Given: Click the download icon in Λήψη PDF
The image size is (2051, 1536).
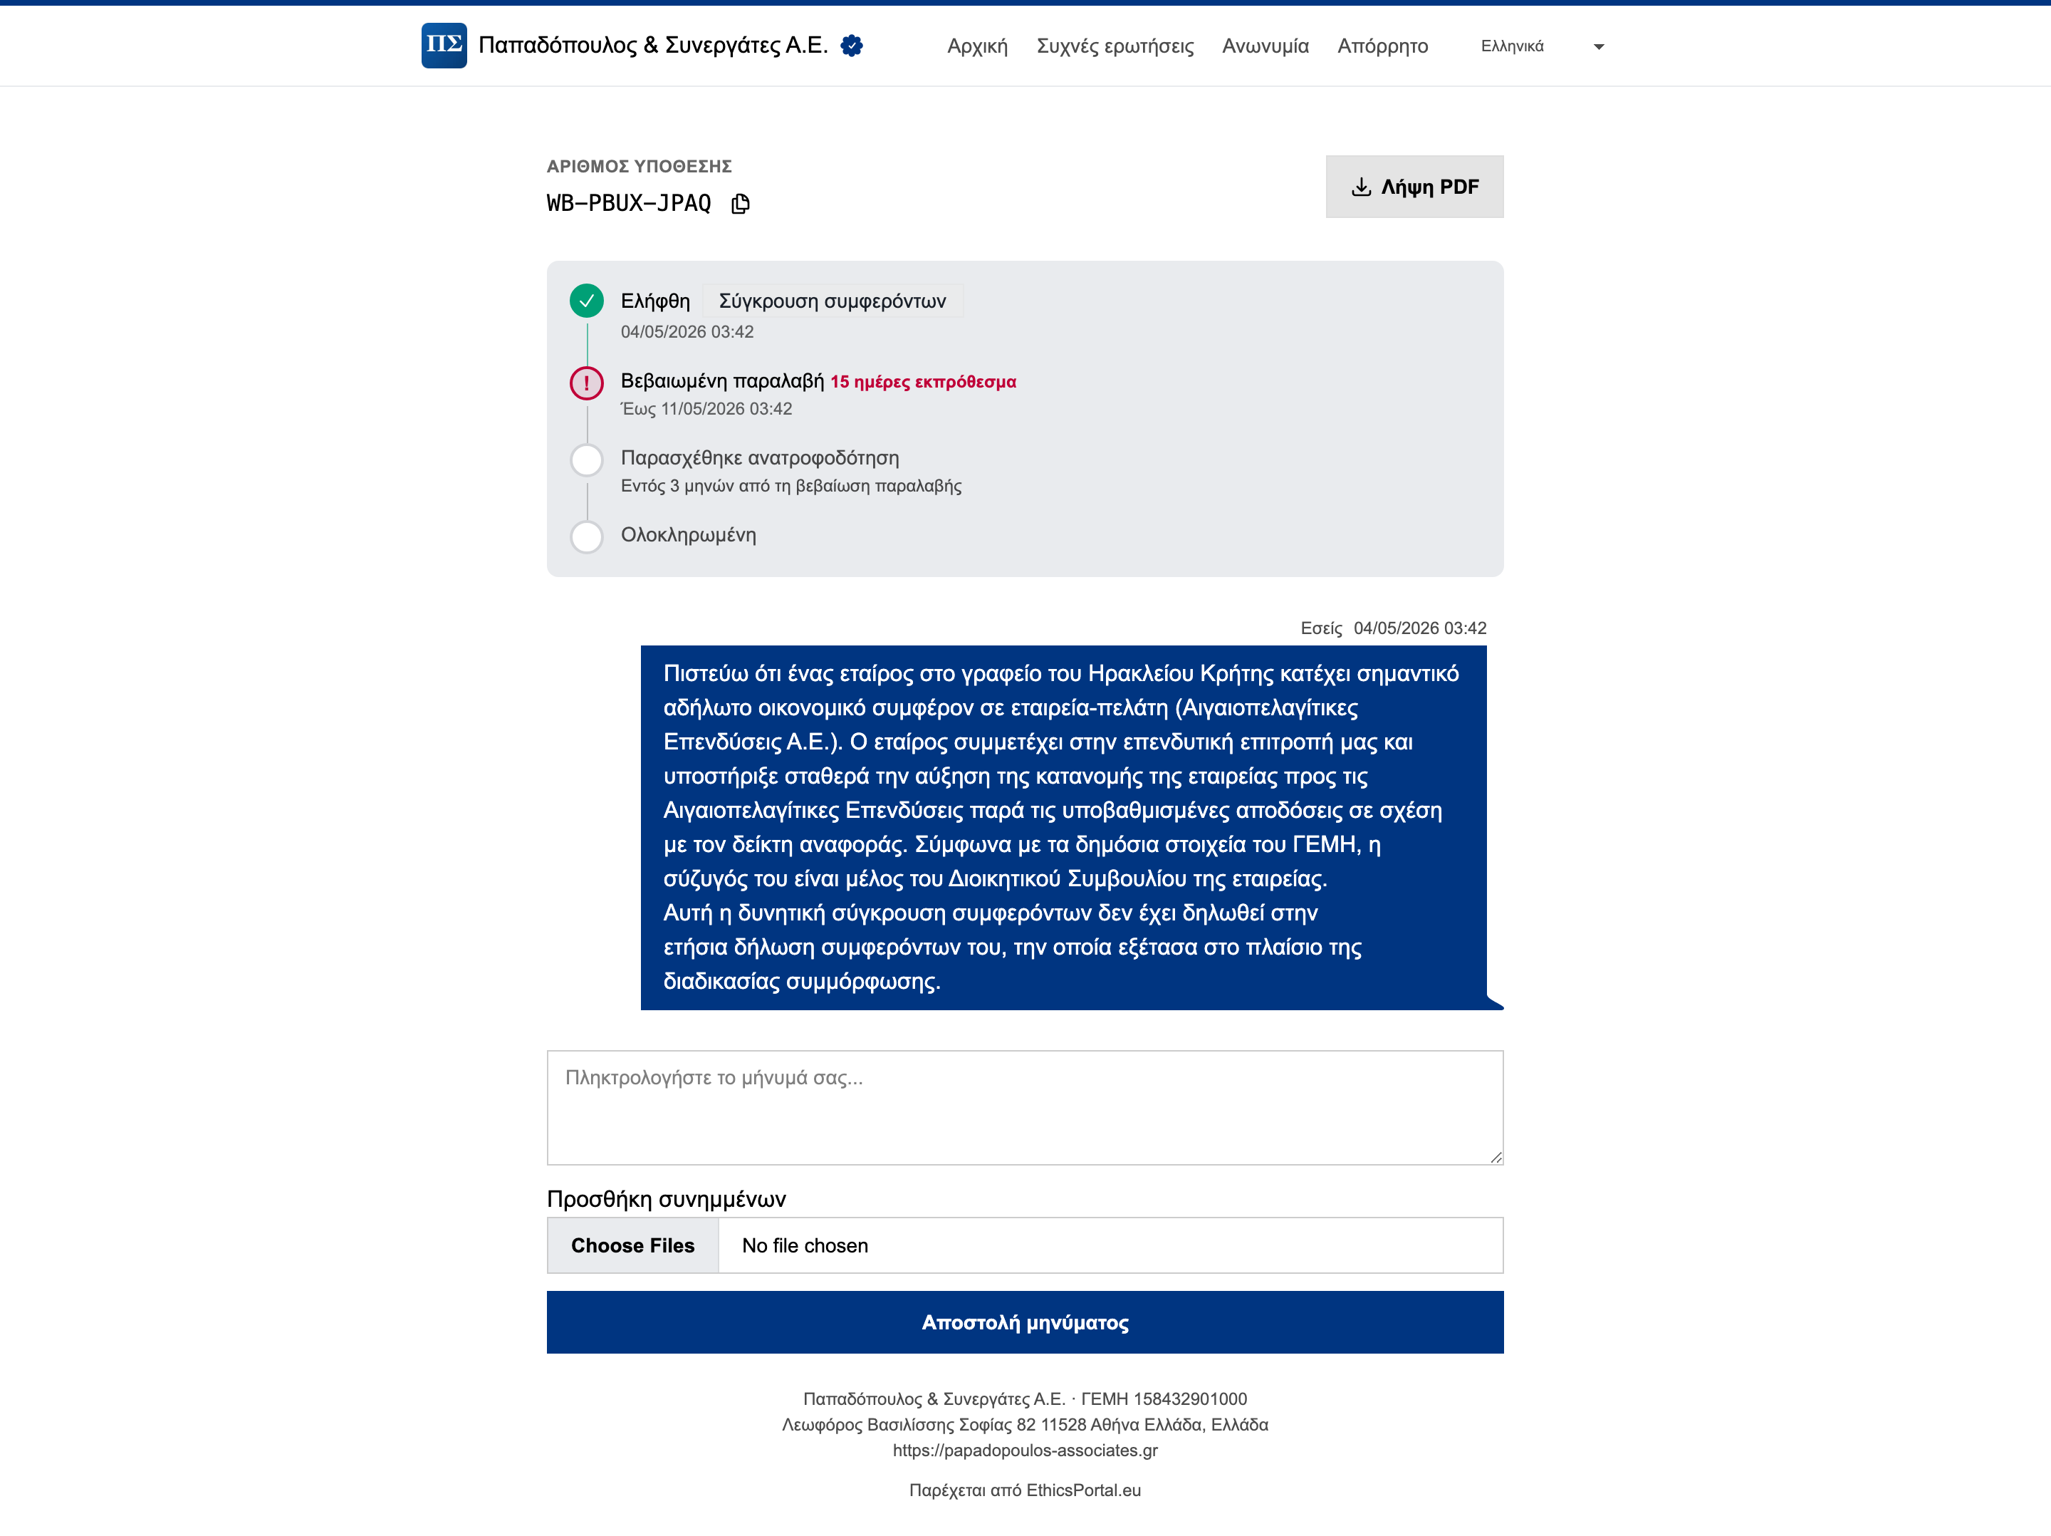Looking at the screenshot, I should (1360, 187).
